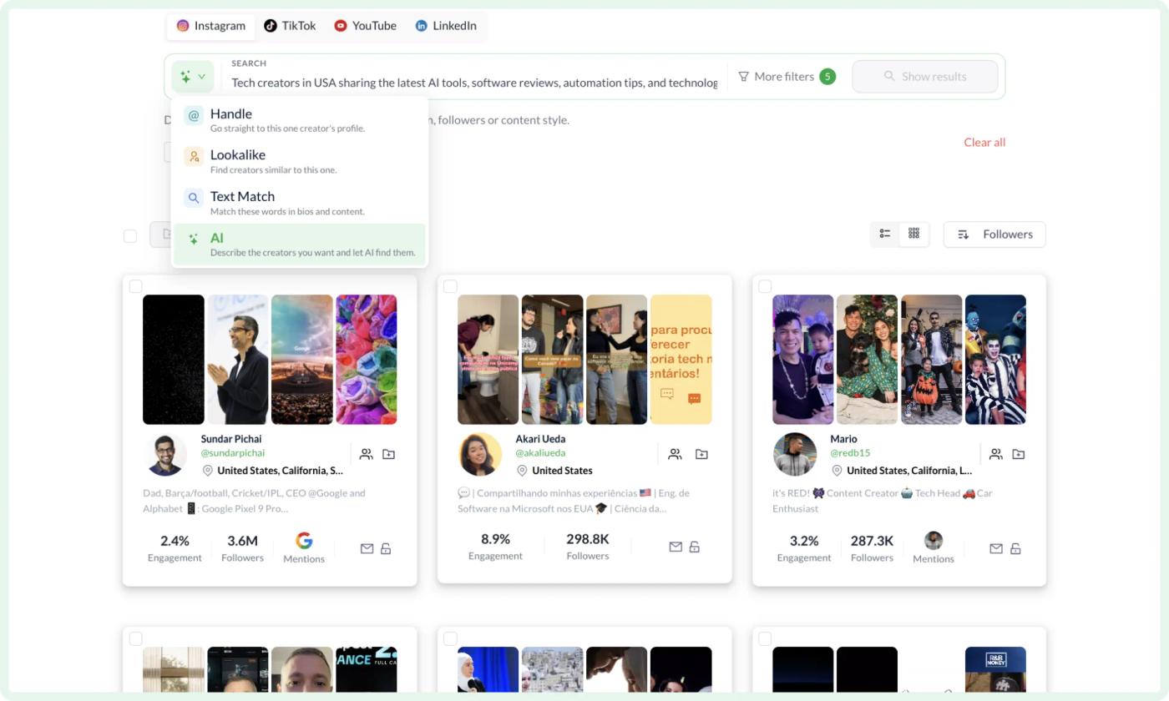This screenshot has width=1169, height=701.
Task: Open the @redb15 handle link
Action: (850, 453)
